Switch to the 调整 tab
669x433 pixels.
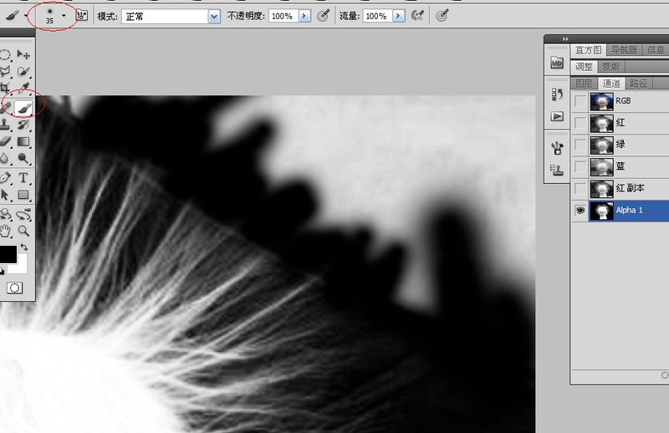[584, 67]
